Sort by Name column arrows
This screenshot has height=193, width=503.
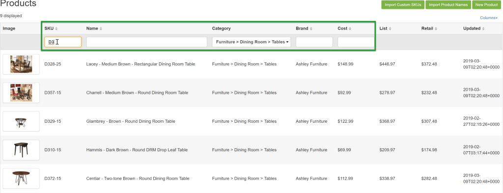101,28
